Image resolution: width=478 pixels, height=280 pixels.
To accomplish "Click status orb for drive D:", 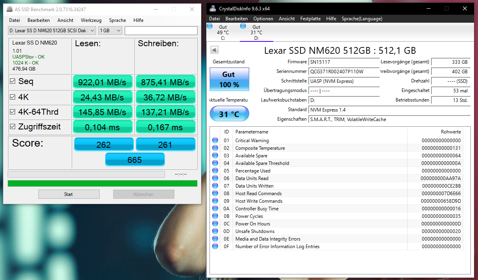I will [243, 26].
